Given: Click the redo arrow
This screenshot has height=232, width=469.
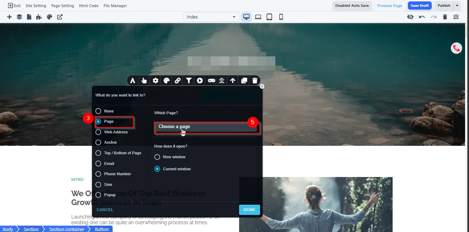Looking at the screenshot, I should pyautogui.click(x=433, y=17).
